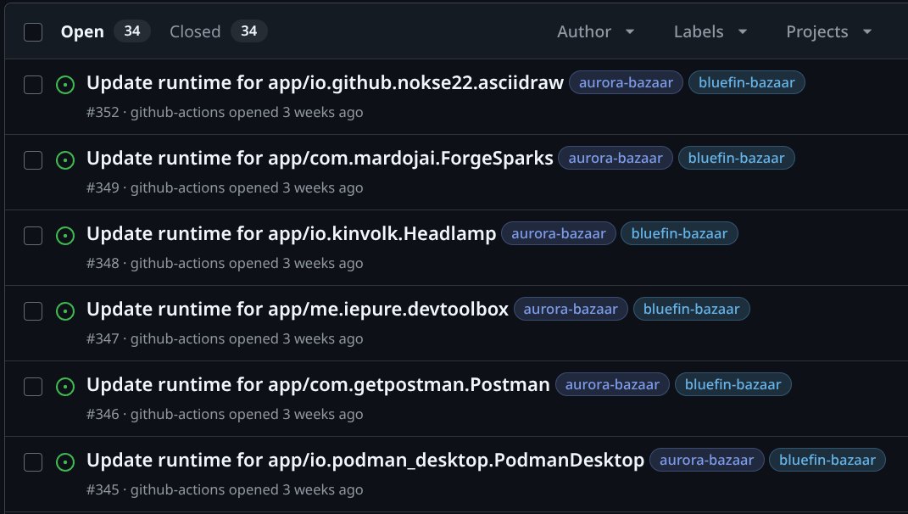Check the box for devtoolbox update row
Screen dimensions: 908x514
point(33,311)
